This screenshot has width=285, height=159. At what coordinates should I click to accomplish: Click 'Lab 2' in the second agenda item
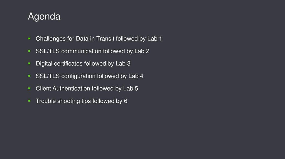point(142,51)
